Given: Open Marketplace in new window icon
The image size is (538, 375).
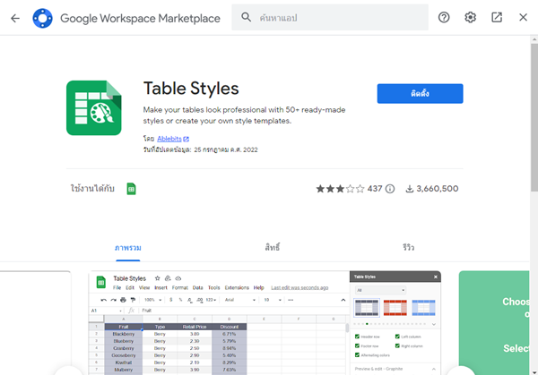Looking at the screenshot, I should pyautogui.click(x=497, y=17).
